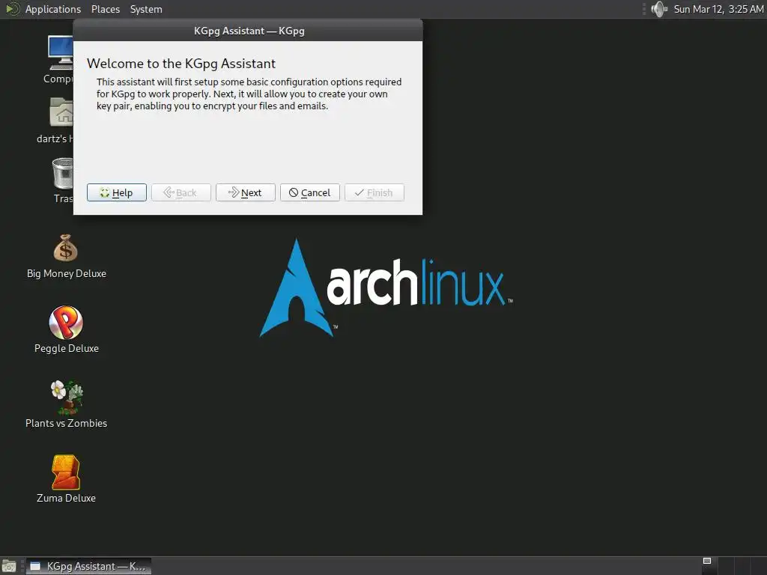Click the Help button in KGpg Assistant
Screen dimensions: 767x575
[x=116, y=192]
